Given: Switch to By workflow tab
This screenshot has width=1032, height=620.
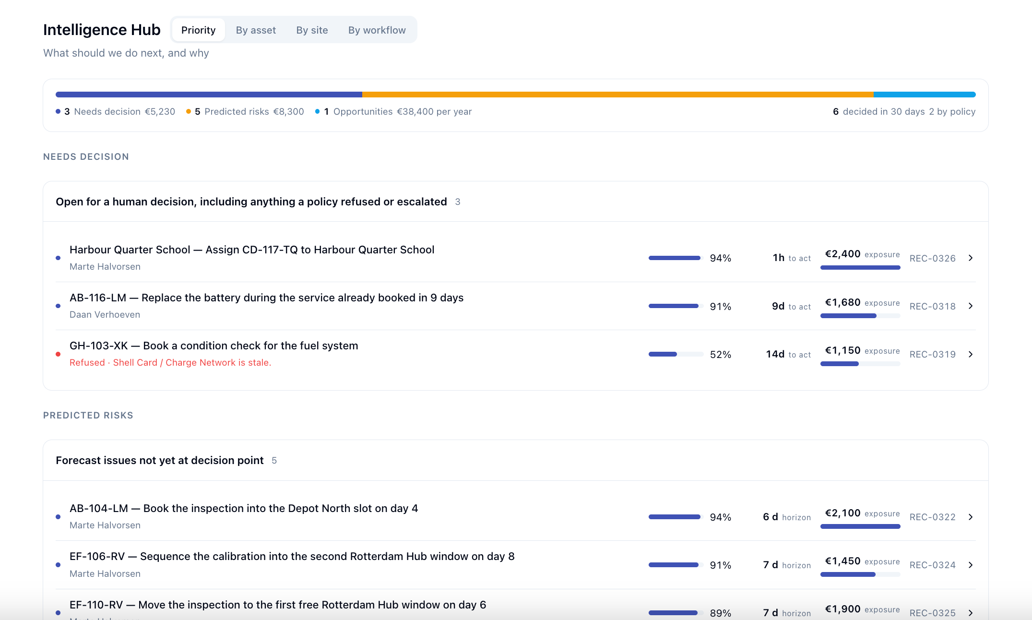Looking at the screenshot, I should [377, 30].
